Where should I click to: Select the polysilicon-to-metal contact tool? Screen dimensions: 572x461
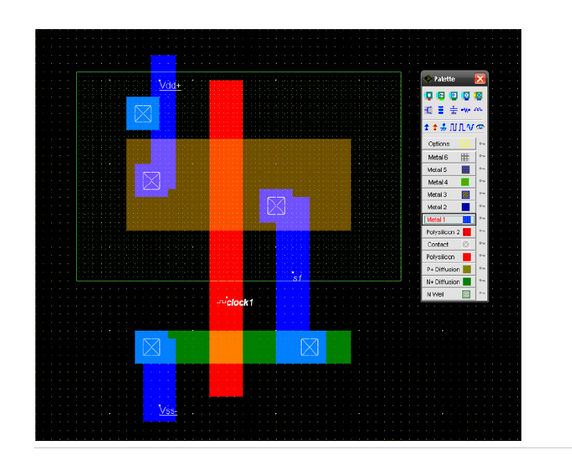tap(428, 96)
